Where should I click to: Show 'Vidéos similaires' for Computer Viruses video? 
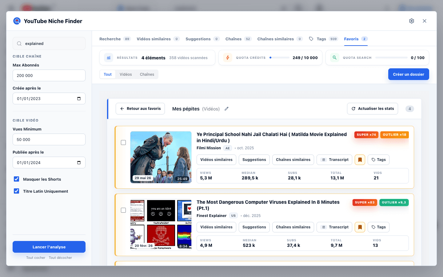[217, 227]
